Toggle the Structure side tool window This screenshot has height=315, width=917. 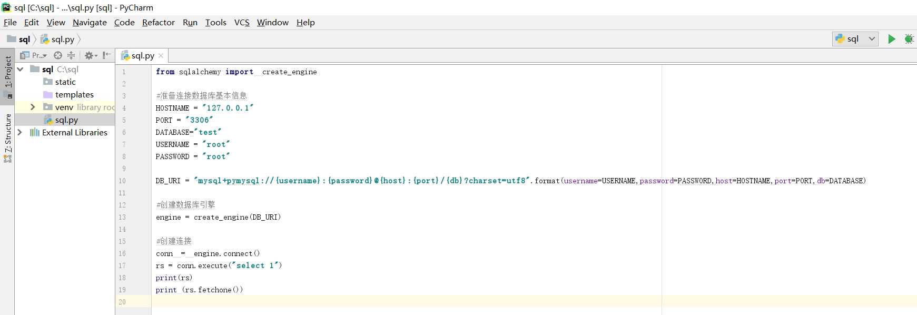coord(8,133)
